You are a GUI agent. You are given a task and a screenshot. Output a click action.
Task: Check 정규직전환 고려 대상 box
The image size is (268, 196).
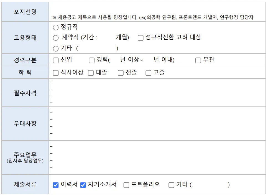pyautogui.click(x=141, y=38)
